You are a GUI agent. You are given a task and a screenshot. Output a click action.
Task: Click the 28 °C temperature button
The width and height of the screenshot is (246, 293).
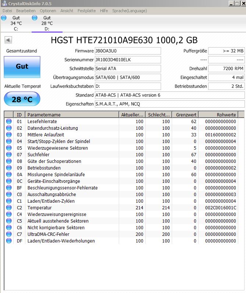tap(22, 99)
